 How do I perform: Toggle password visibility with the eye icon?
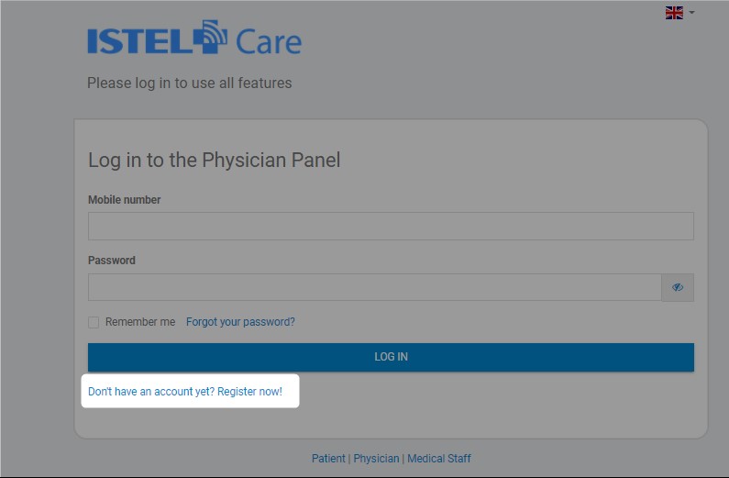(678, 287)
